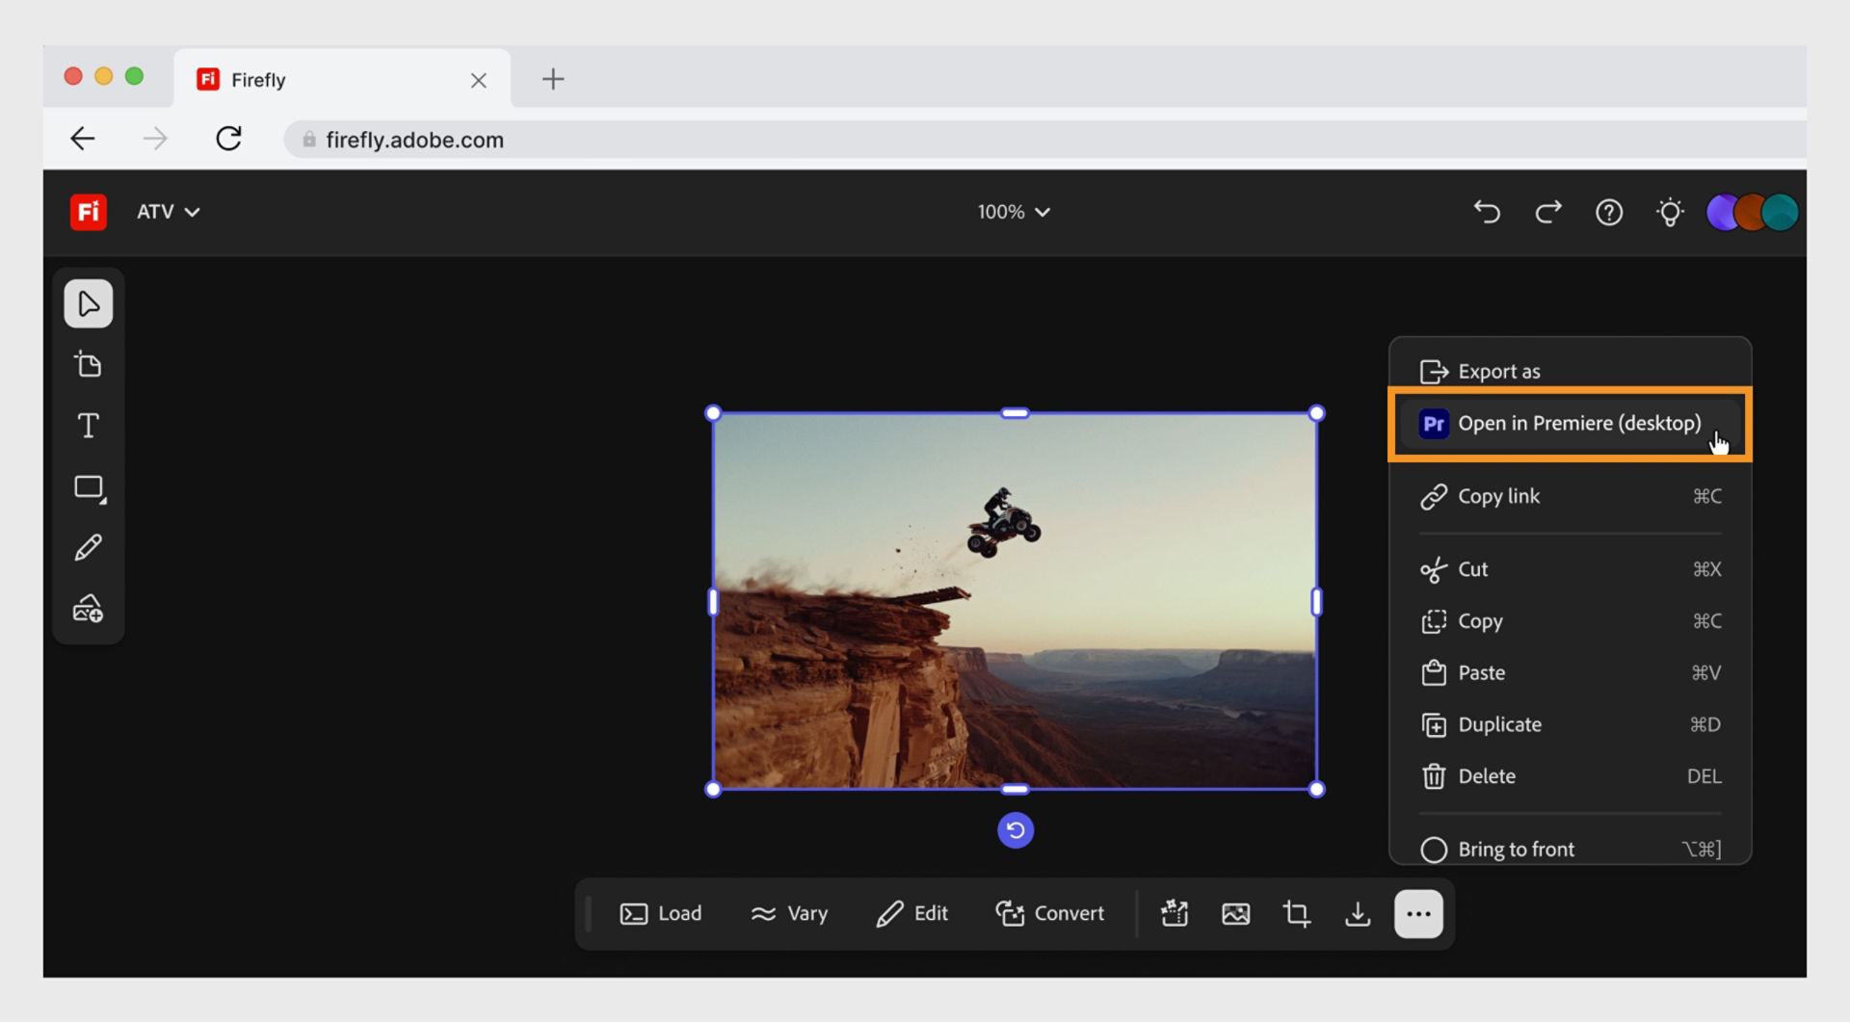Select the Draw pencil tool
Screen dimensions: 1850x1022
pos(88,546)
